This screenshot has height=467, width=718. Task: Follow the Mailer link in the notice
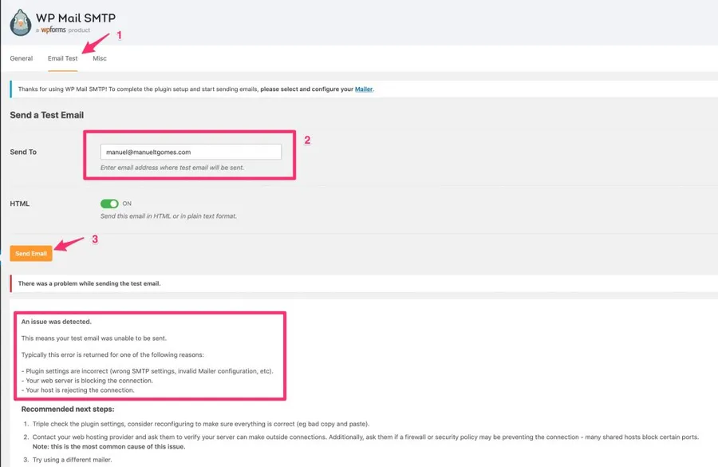click(x=363, y=89)
